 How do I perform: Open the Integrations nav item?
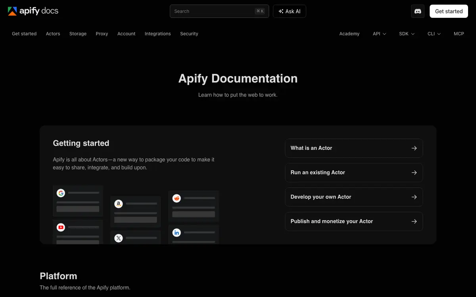(157, 34)
